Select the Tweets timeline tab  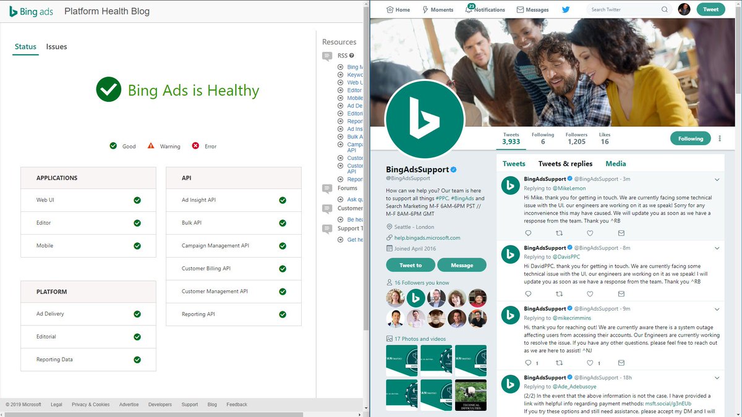pyautogui.click(x=514, y=164)
